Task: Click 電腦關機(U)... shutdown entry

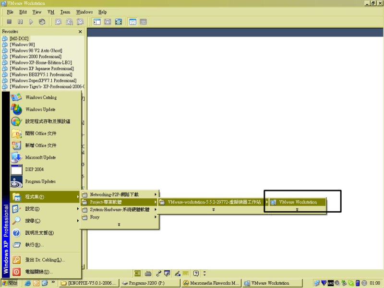Action: (x=45, y=272)
